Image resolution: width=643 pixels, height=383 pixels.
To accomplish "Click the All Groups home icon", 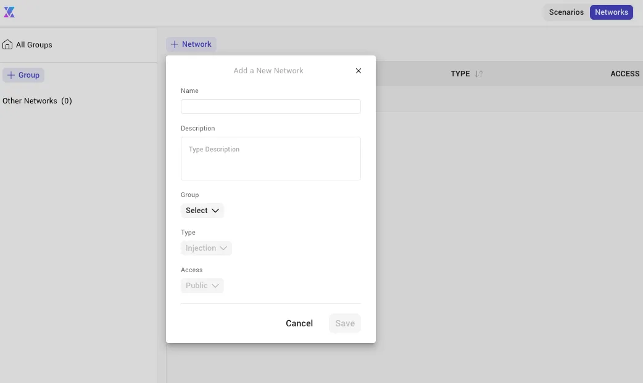I will [x=7, y=44].
